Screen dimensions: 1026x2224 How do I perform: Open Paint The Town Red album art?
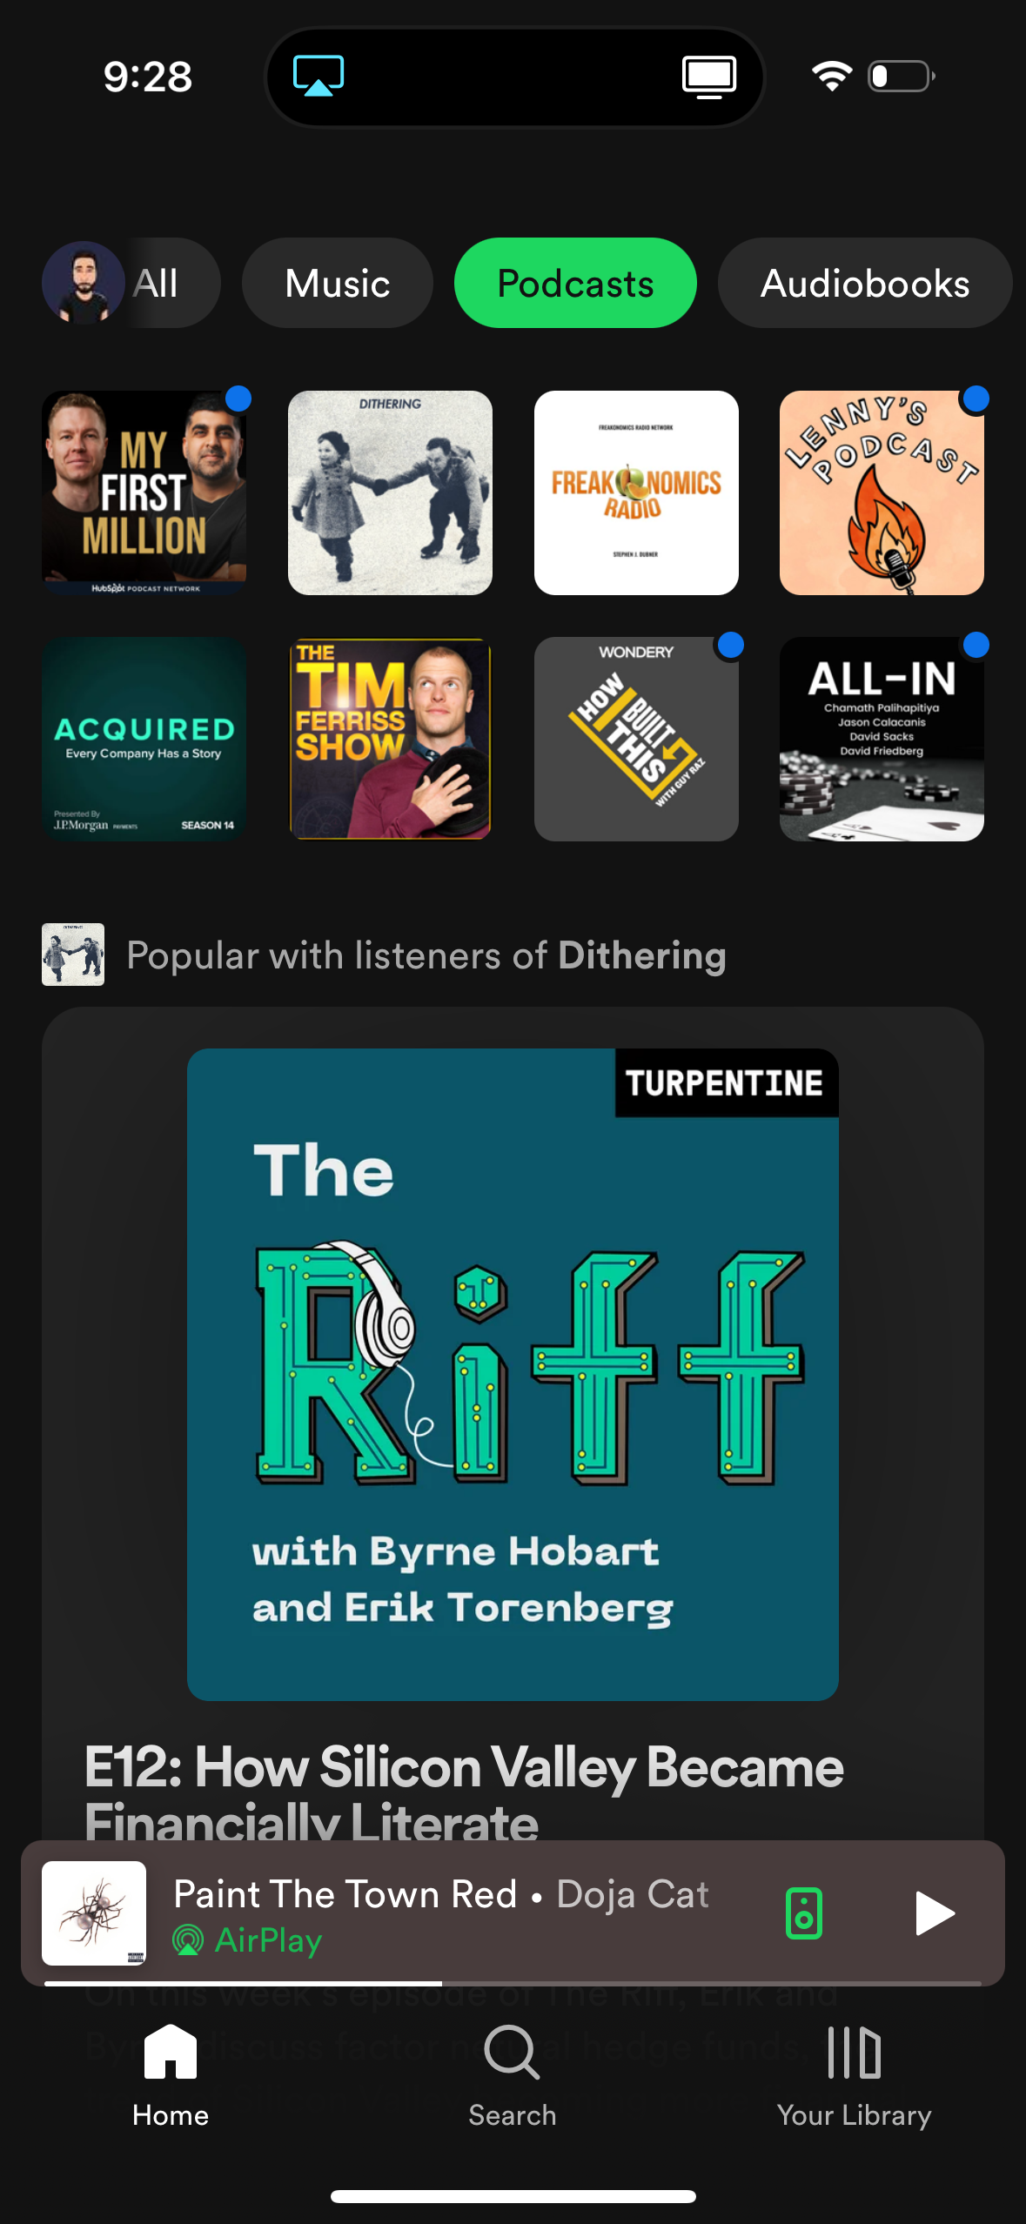pos(94,1913)
